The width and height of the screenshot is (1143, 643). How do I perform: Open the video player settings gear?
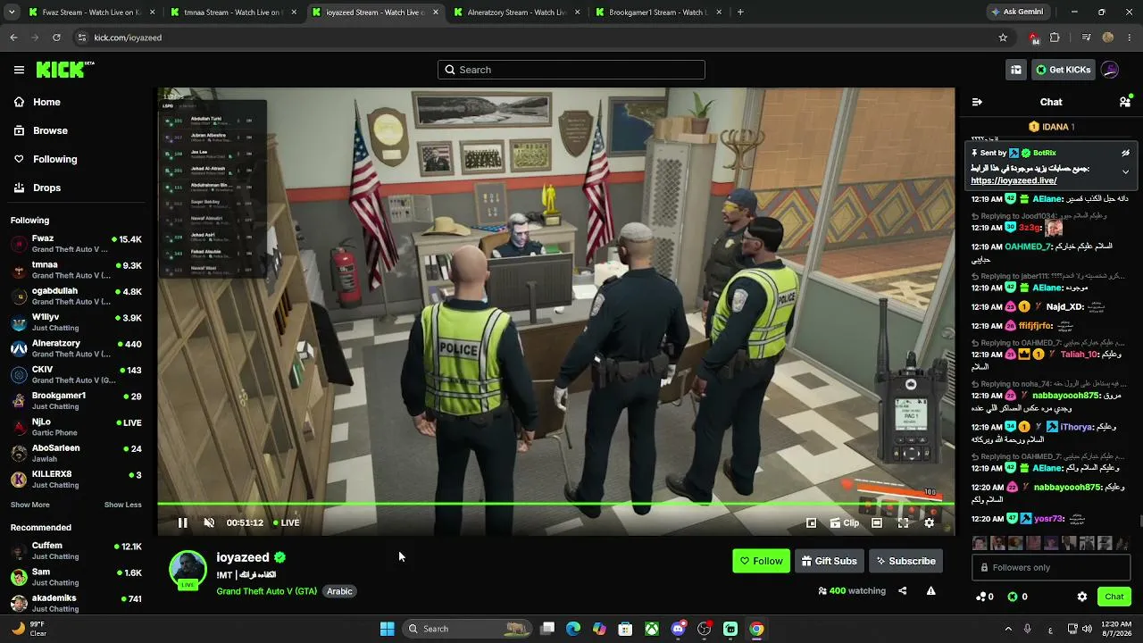(930, 523)
